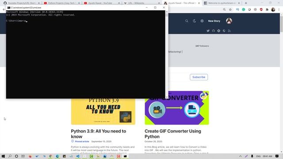The width and height of the screenshot is (283, 159).
Task: Open the RSS feed icon
Action: pos(229,30)
